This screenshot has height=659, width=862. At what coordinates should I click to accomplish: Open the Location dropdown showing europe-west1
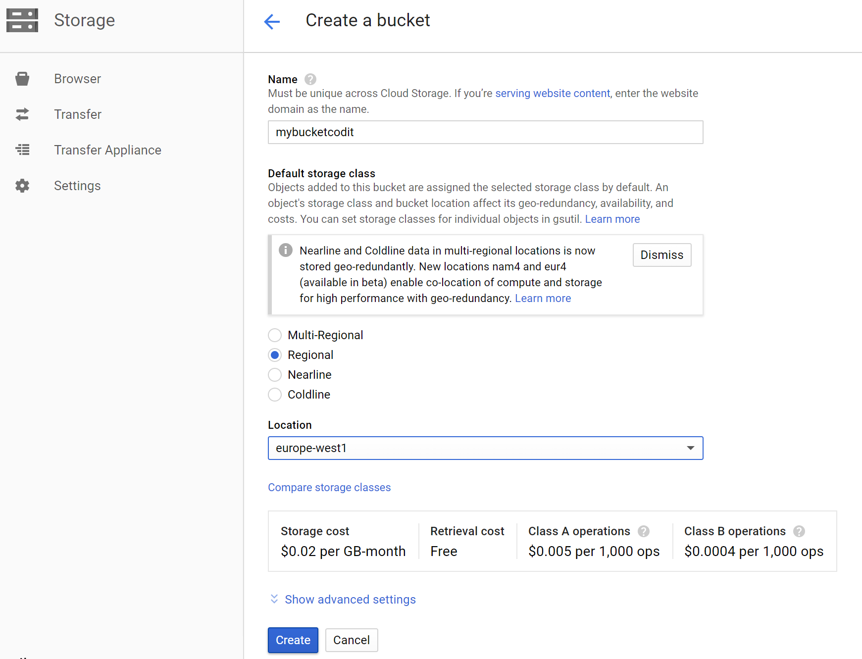click(x=485, y=448)
